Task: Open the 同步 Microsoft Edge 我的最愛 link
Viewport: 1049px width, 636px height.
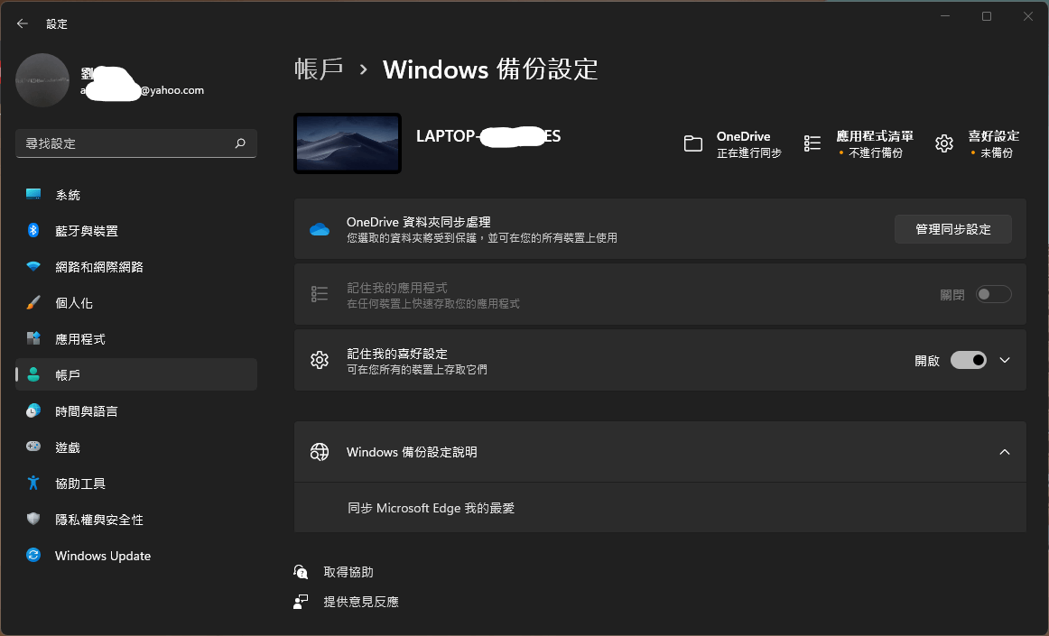Action: tap(431, 508)
